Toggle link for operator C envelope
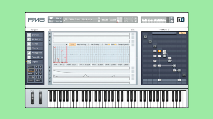This screenshot has width=213, height=119. [x=133, y=41]
